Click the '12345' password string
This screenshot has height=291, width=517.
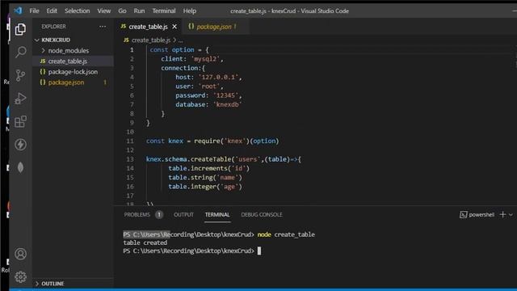click(x=226, y=95)
